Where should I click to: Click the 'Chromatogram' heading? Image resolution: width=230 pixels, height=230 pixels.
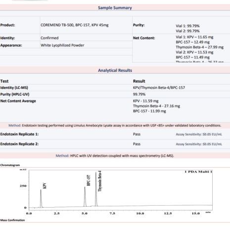point(10,165)
